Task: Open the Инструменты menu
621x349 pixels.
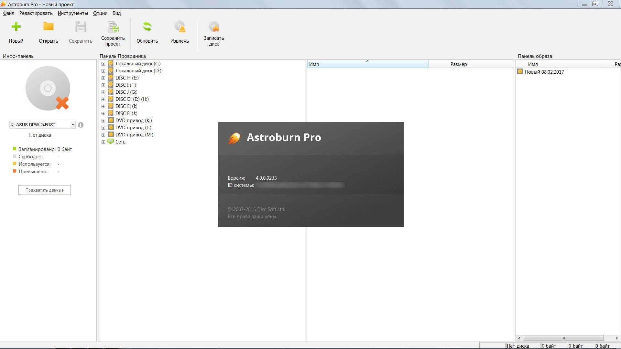Action: [x=73, y=13]
